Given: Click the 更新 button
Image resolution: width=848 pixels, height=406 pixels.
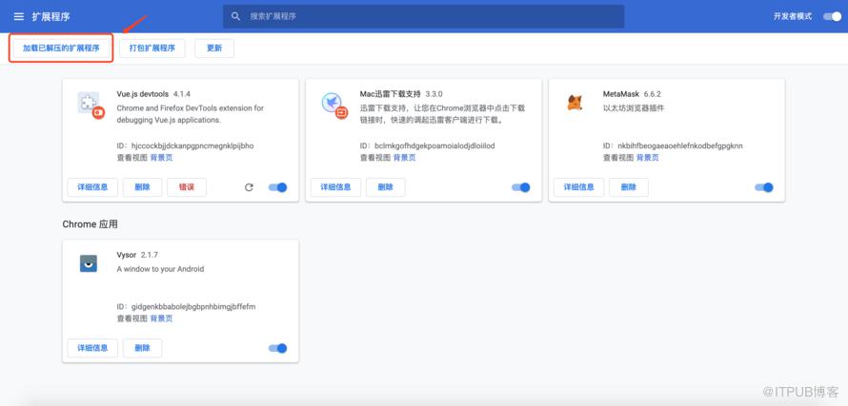Looking at the screenshot, I should click(214, 48).
